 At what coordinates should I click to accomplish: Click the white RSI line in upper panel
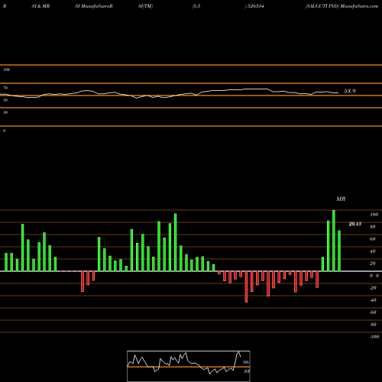[170, 93]
